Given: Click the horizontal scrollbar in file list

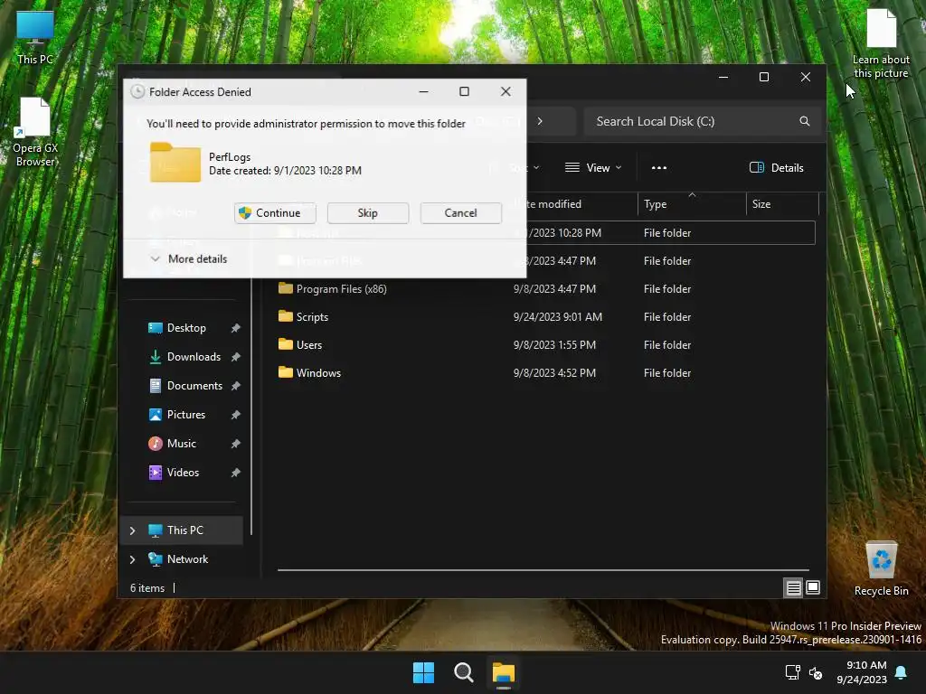Looking at the screenshot, I should point(543,570).
